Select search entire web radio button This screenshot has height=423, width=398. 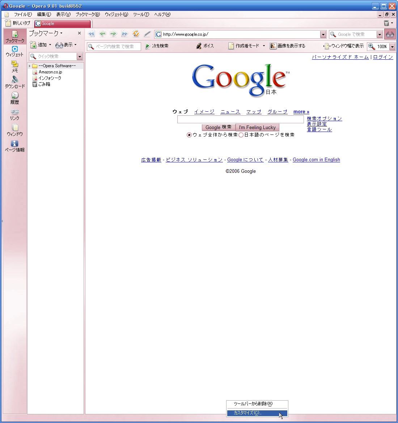(x=189, y=135)
